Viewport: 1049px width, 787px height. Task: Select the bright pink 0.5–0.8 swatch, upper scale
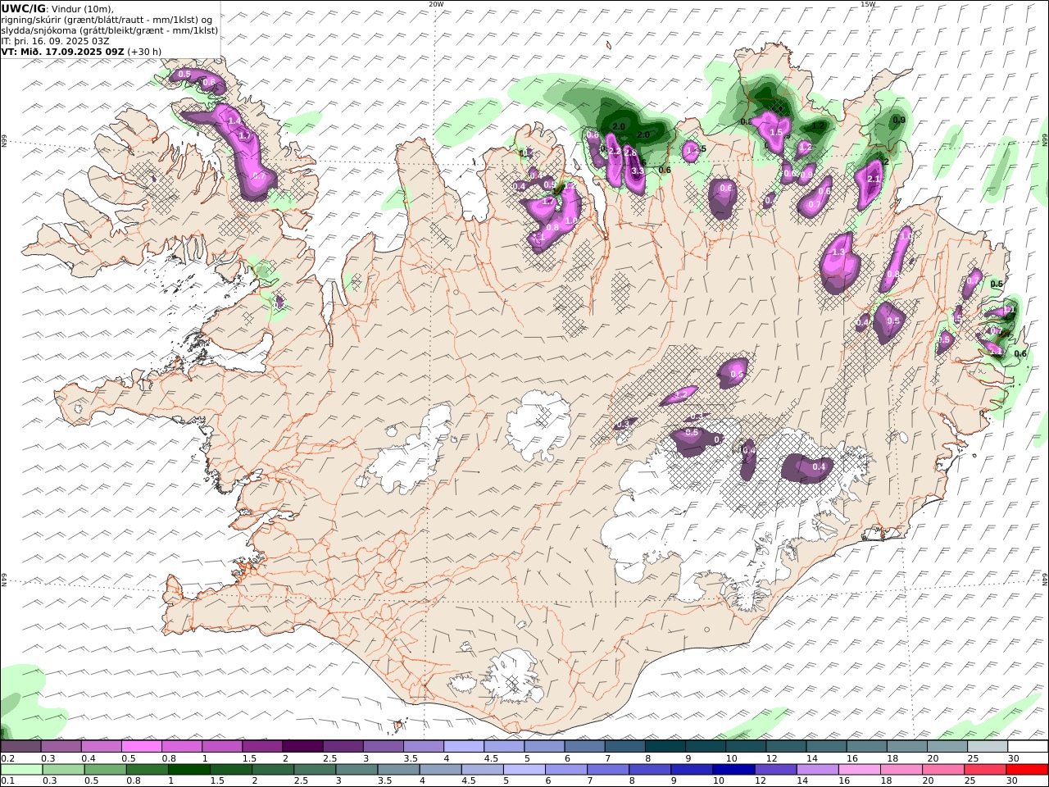(x=142, y=747)
